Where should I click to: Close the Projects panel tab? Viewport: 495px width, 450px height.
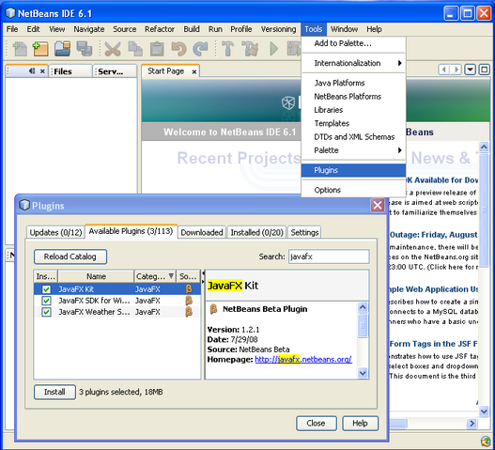42,71
